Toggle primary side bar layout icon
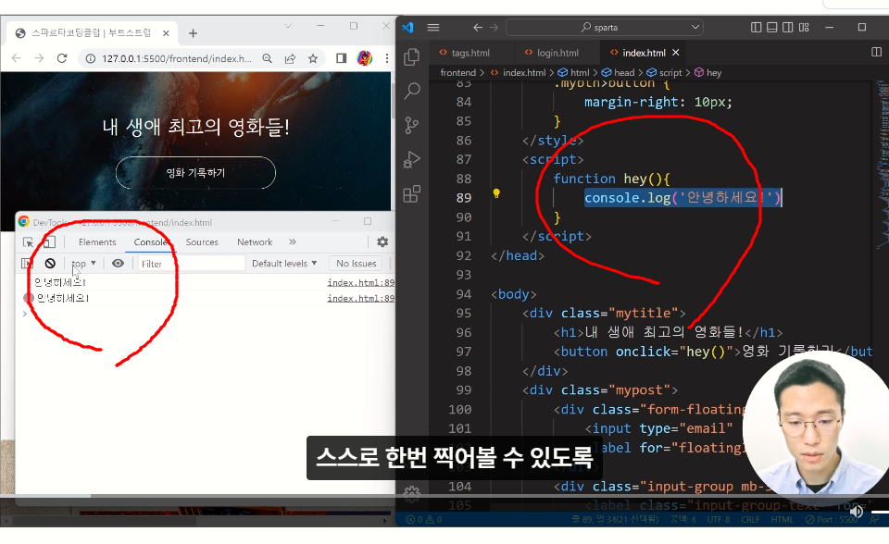This screenshot has height=544, width=889. pos(757,27)
